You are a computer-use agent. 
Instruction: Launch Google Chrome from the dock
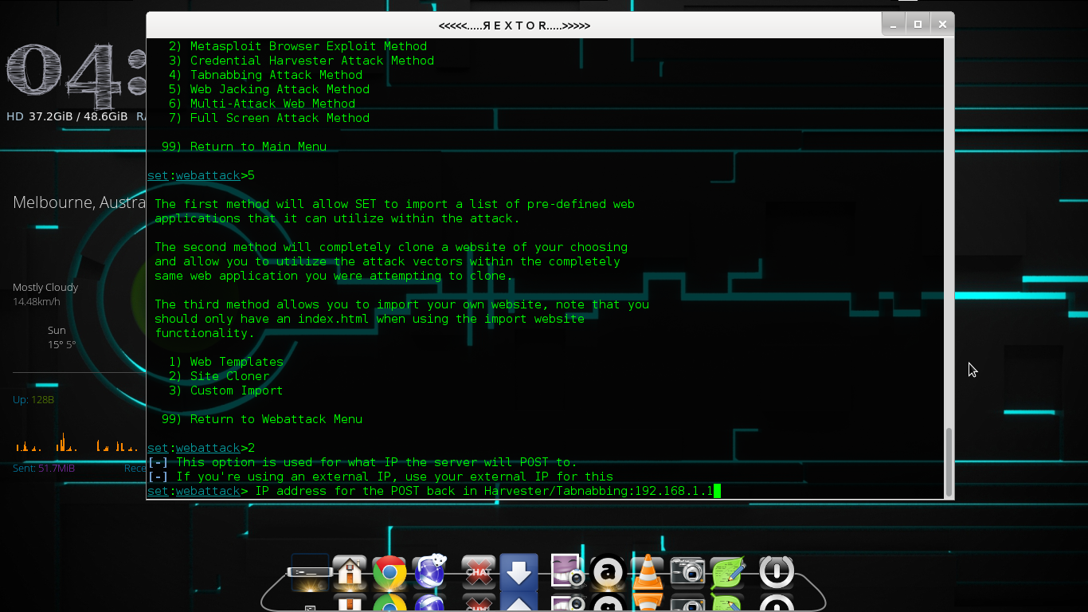coord(389,573)
